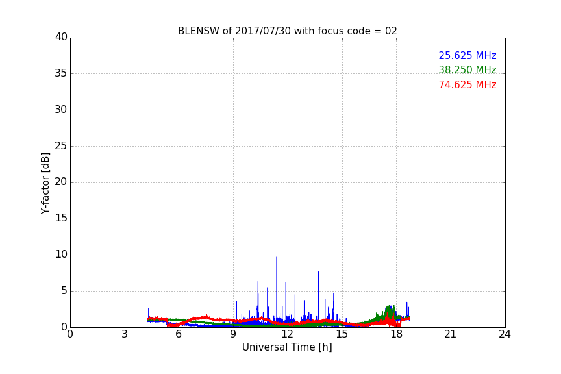Click the y-axis tick label '35'
Viewport: 561px width, 374px height.
(61, 73)
